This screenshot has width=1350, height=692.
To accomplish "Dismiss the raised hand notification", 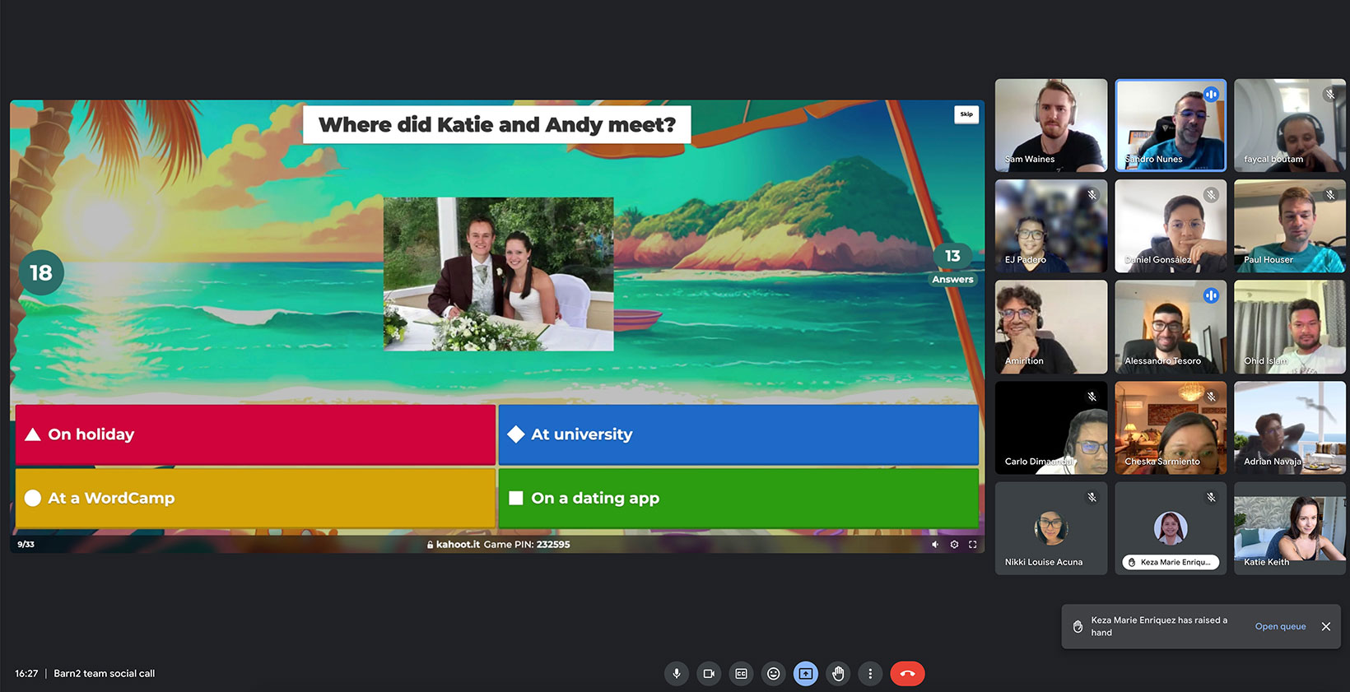I will [x=1326, y=626].
